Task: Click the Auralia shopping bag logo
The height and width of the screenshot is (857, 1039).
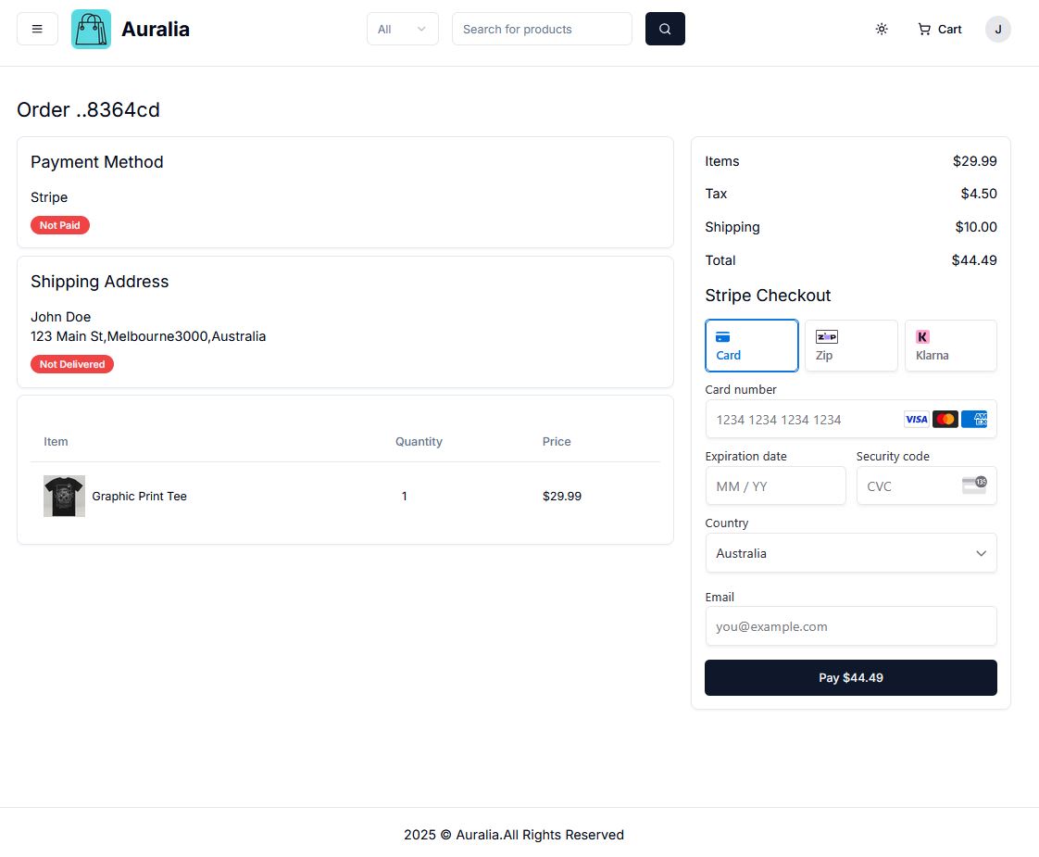Action: [x=91, y=29]
